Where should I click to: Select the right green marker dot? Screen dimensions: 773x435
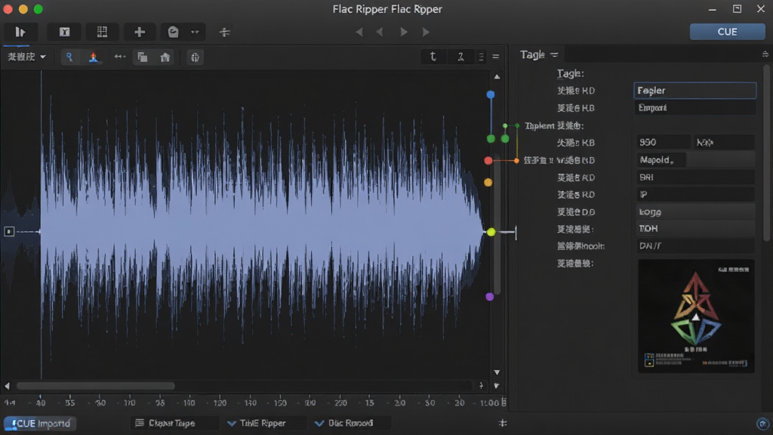[x=505, y=139]
